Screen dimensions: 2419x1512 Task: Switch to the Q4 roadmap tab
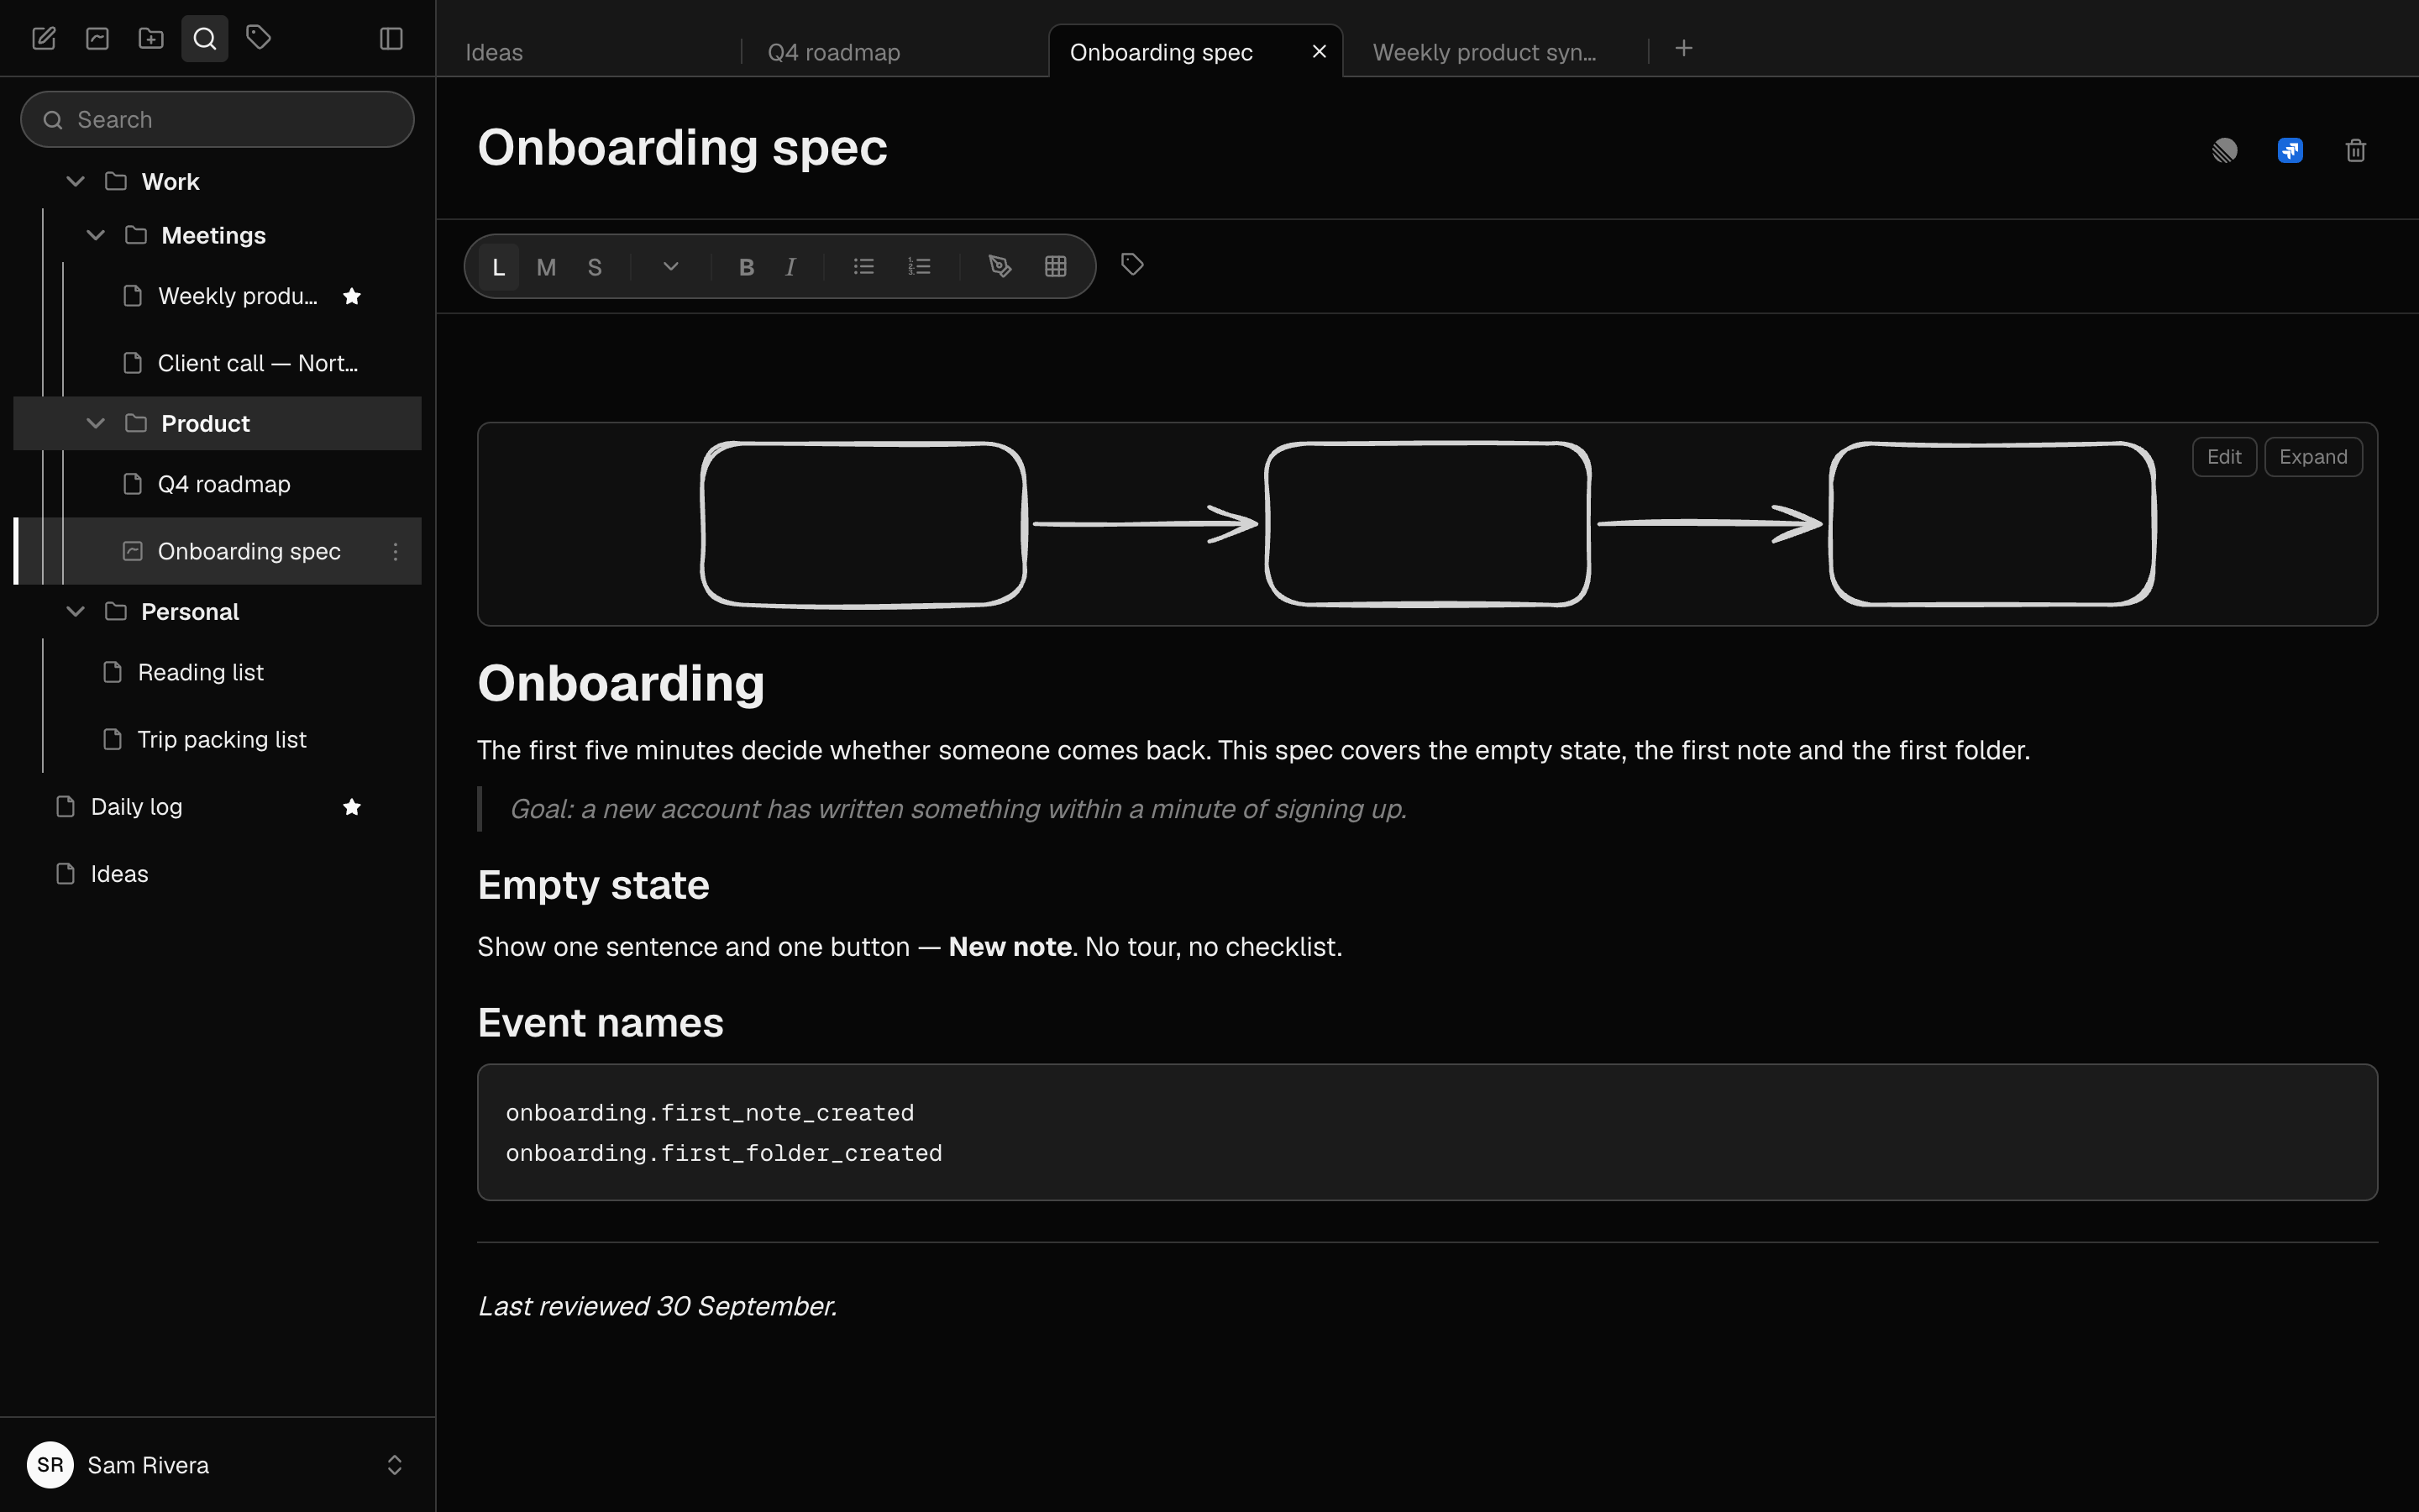click(894, 52)
